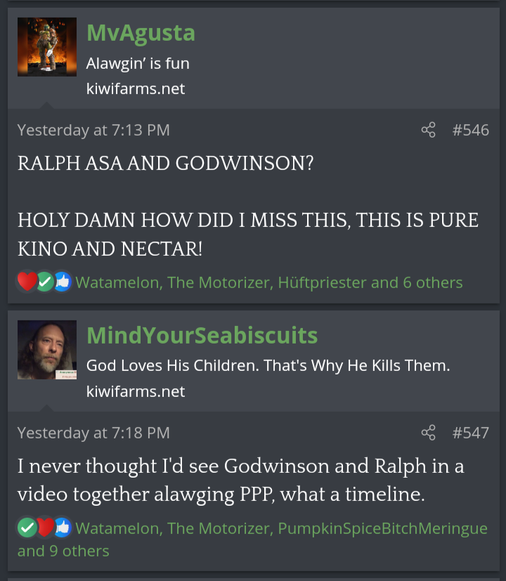The width and height of the screenshot is (506, 581).
Task: Open the 'Hüftpriester and 6 others' reactions list
Action: [370, 282]
